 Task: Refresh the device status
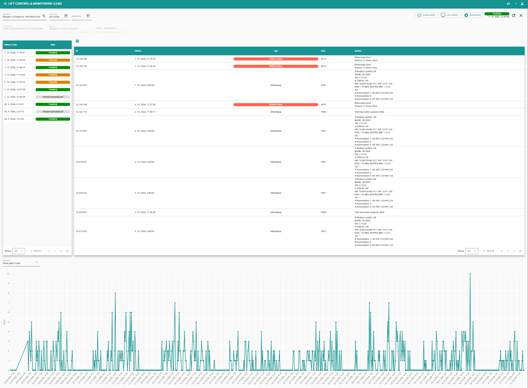pyautogui.click(x=514, y=15)
